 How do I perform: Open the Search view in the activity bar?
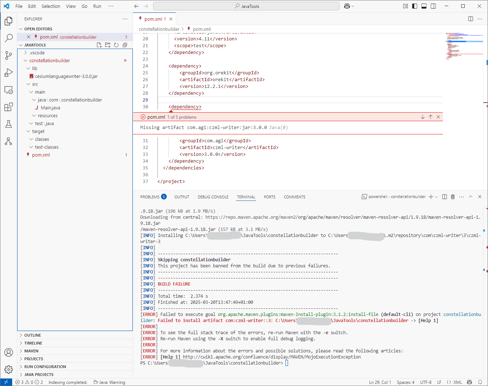coord(9,38)
